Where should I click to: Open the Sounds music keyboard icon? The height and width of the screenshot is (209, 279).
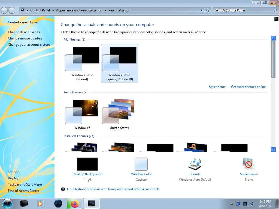coord(195,164)
